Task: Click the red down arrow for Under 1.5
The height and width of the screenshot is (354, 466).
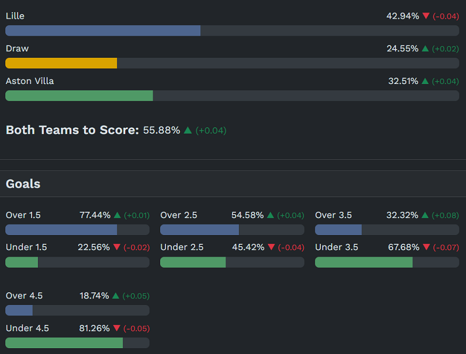Action: (x=116, y=248)
